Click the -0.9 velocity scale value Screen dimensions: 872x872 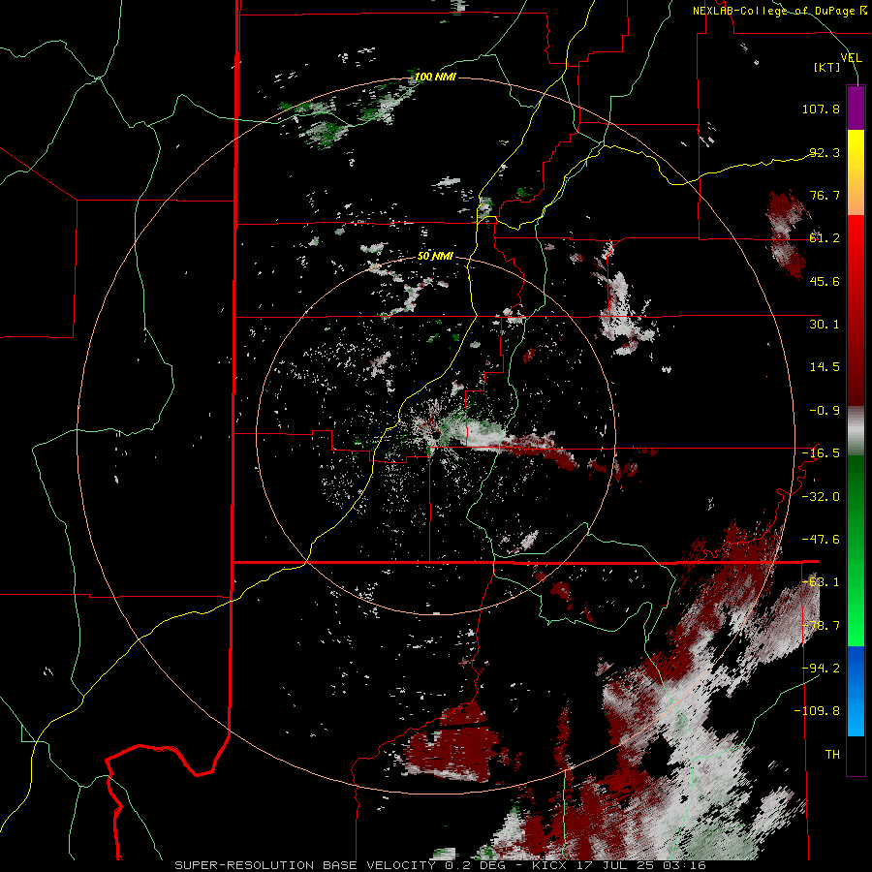click(x=825, y=411)
